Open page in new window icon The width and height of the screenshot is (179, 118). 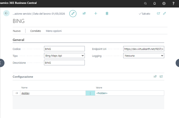coord(158,13)
